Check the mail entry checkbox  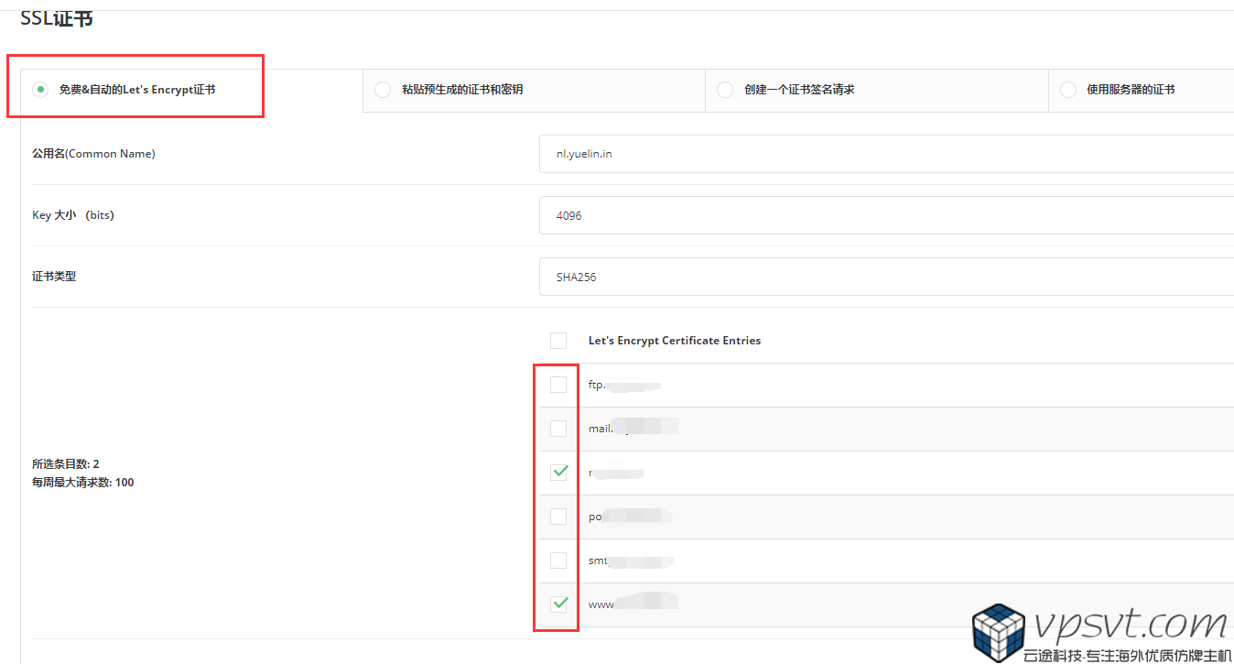557,428
